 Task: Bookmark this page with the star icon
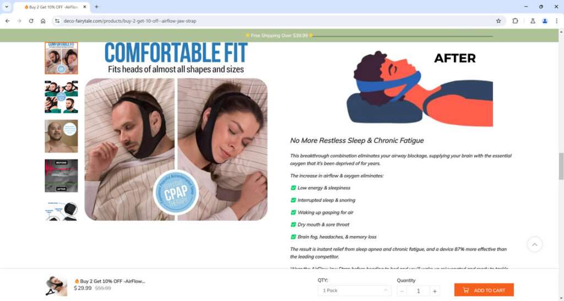point(498,21)
